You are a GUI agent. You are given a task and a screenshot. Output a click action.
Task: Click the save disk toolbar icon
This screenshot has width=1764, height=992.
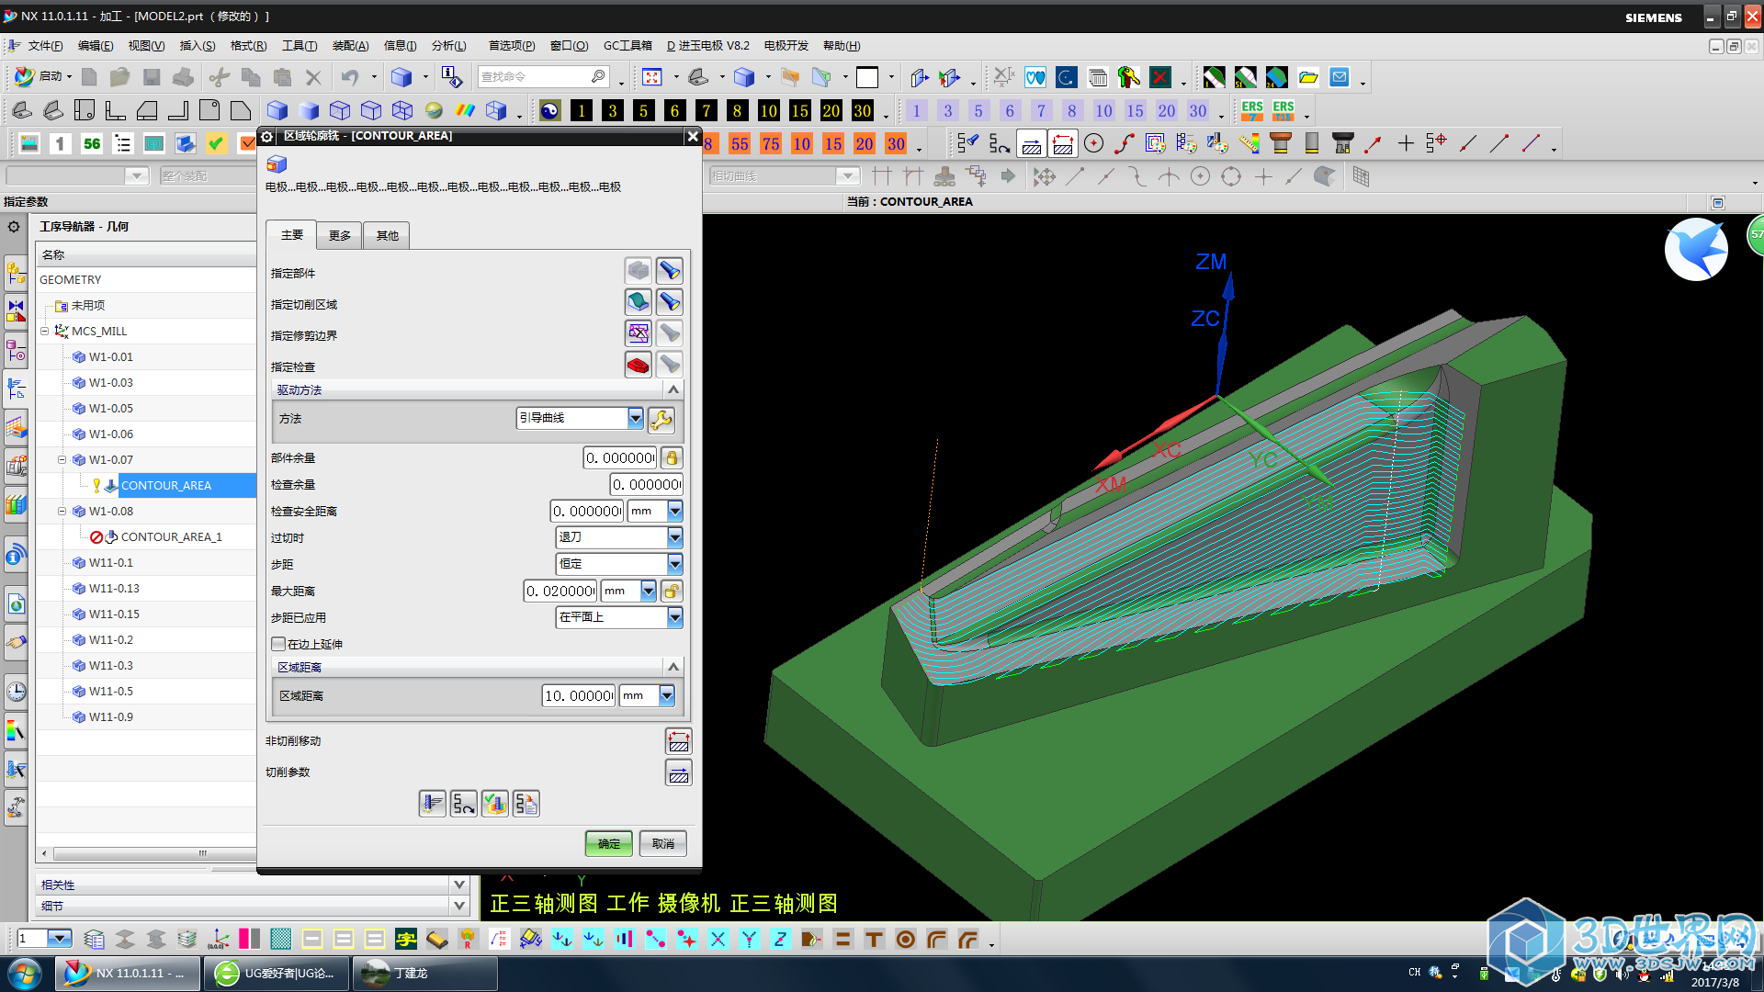point(152,77)
